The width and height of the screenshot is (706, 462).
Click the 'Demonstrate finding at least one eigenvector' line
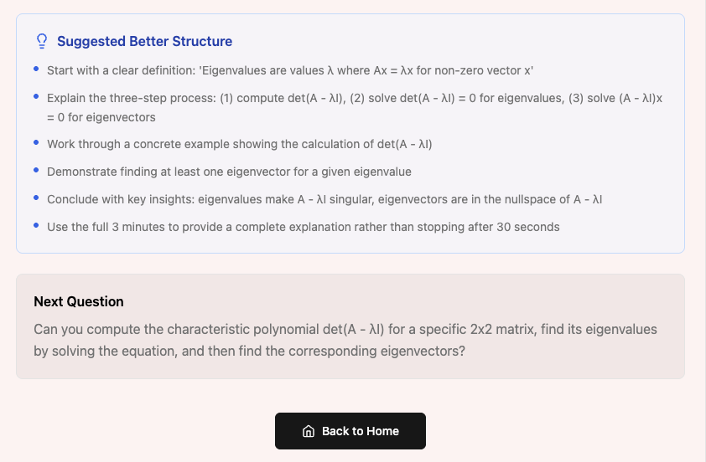point(229,172)
